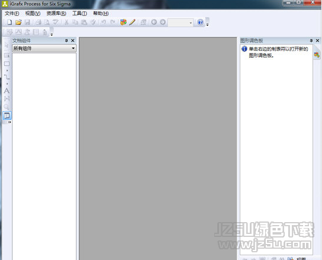Select the pointer arrow tool
This screenshot has width=322, height=260.
point(7,45)
